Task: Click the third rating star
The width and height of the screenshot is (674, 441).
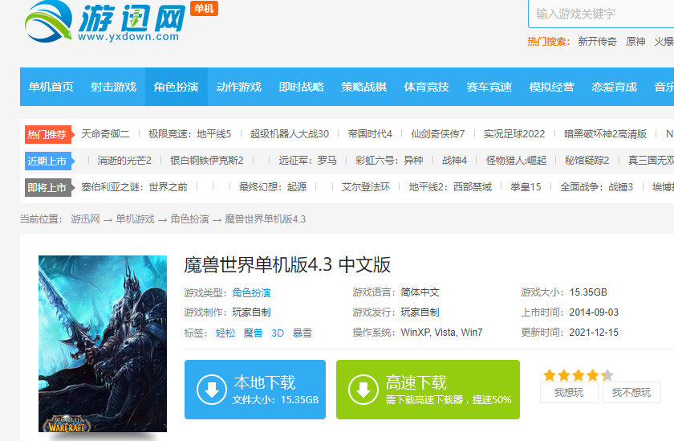Action: pyautogui.click(x=579, y=375)
